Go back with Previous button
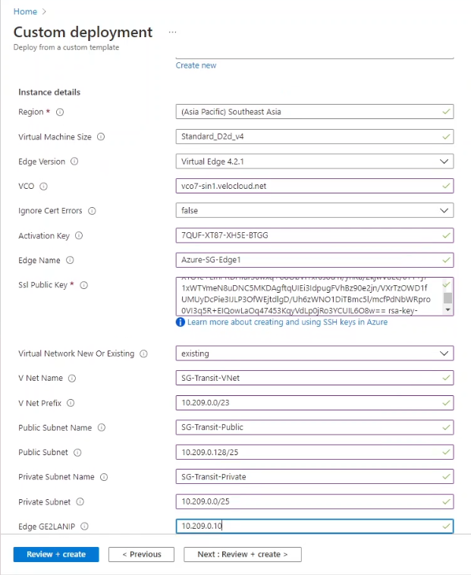This screenshot has width=471, height=575. tap(142, 555)
